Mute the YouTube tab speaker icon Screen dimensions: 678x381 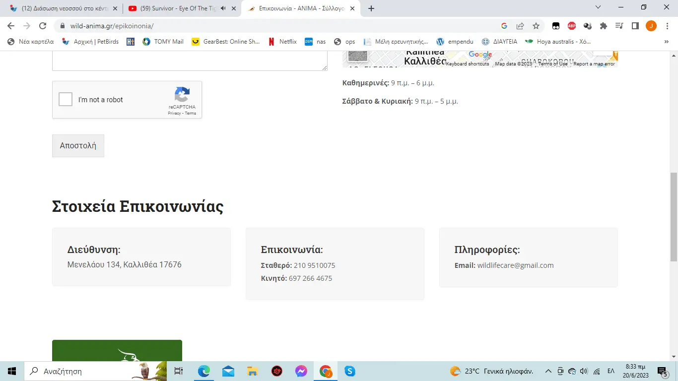point(223,8)
